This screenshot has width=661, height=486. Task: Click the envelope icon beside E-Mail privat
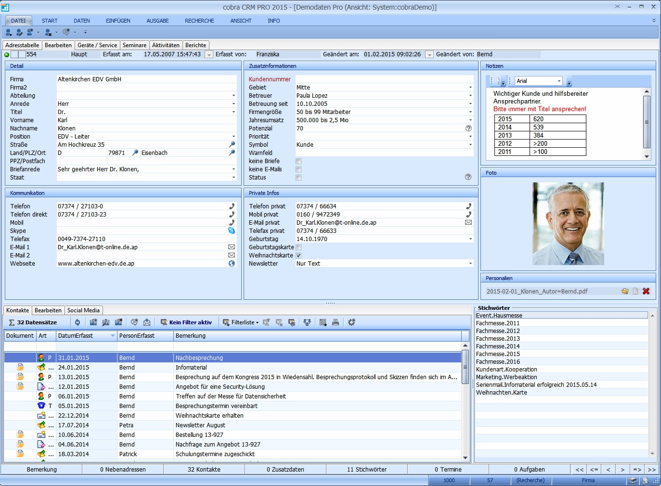click(x=468, y=222)
